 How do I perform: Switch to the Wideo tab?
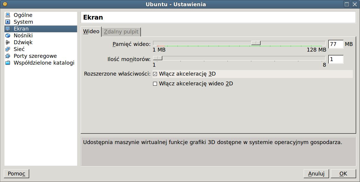pos(91,31)
